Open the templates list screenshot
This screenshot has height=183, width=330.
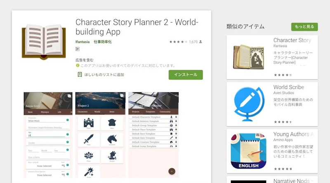tap(153, 135)
